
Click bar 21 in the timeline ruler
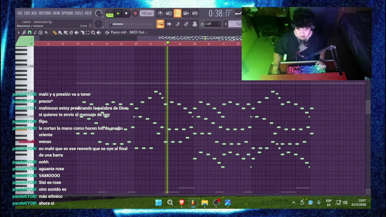tap(136, 44)
